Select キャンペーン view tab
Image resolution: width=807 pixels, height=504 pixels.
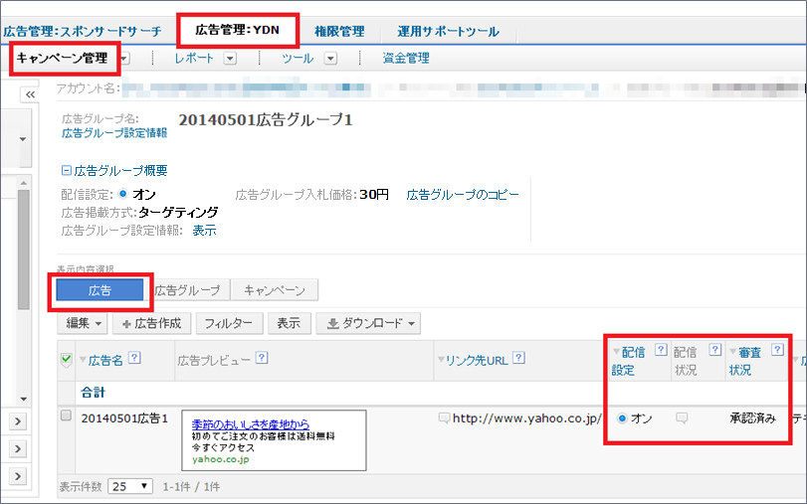point(275,290)
